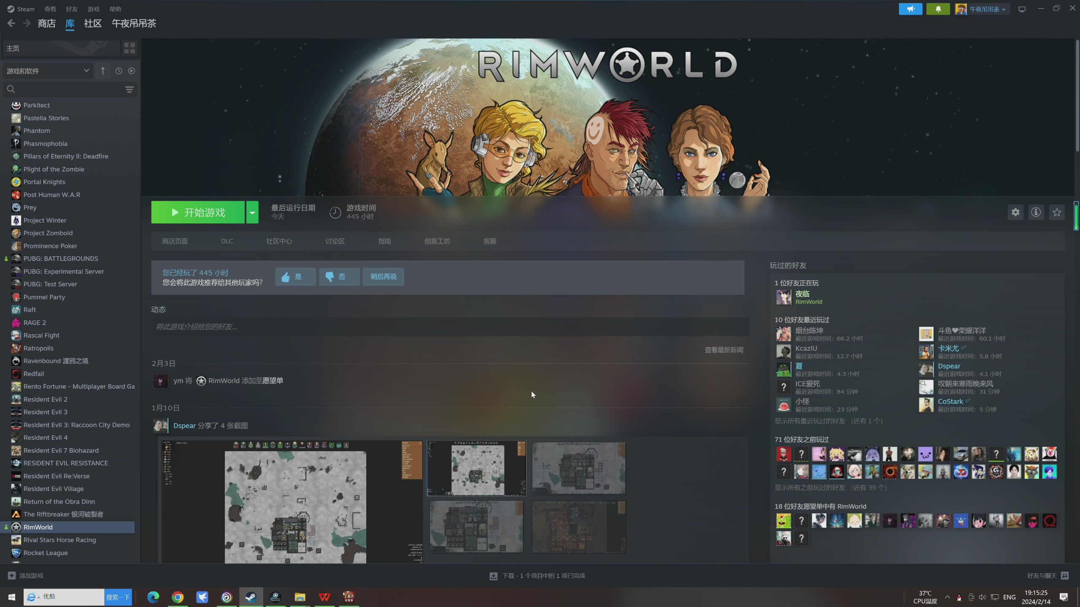The image size is (1080, 607).
Task: Open the 客服 tab
Action: click(490, 241)
